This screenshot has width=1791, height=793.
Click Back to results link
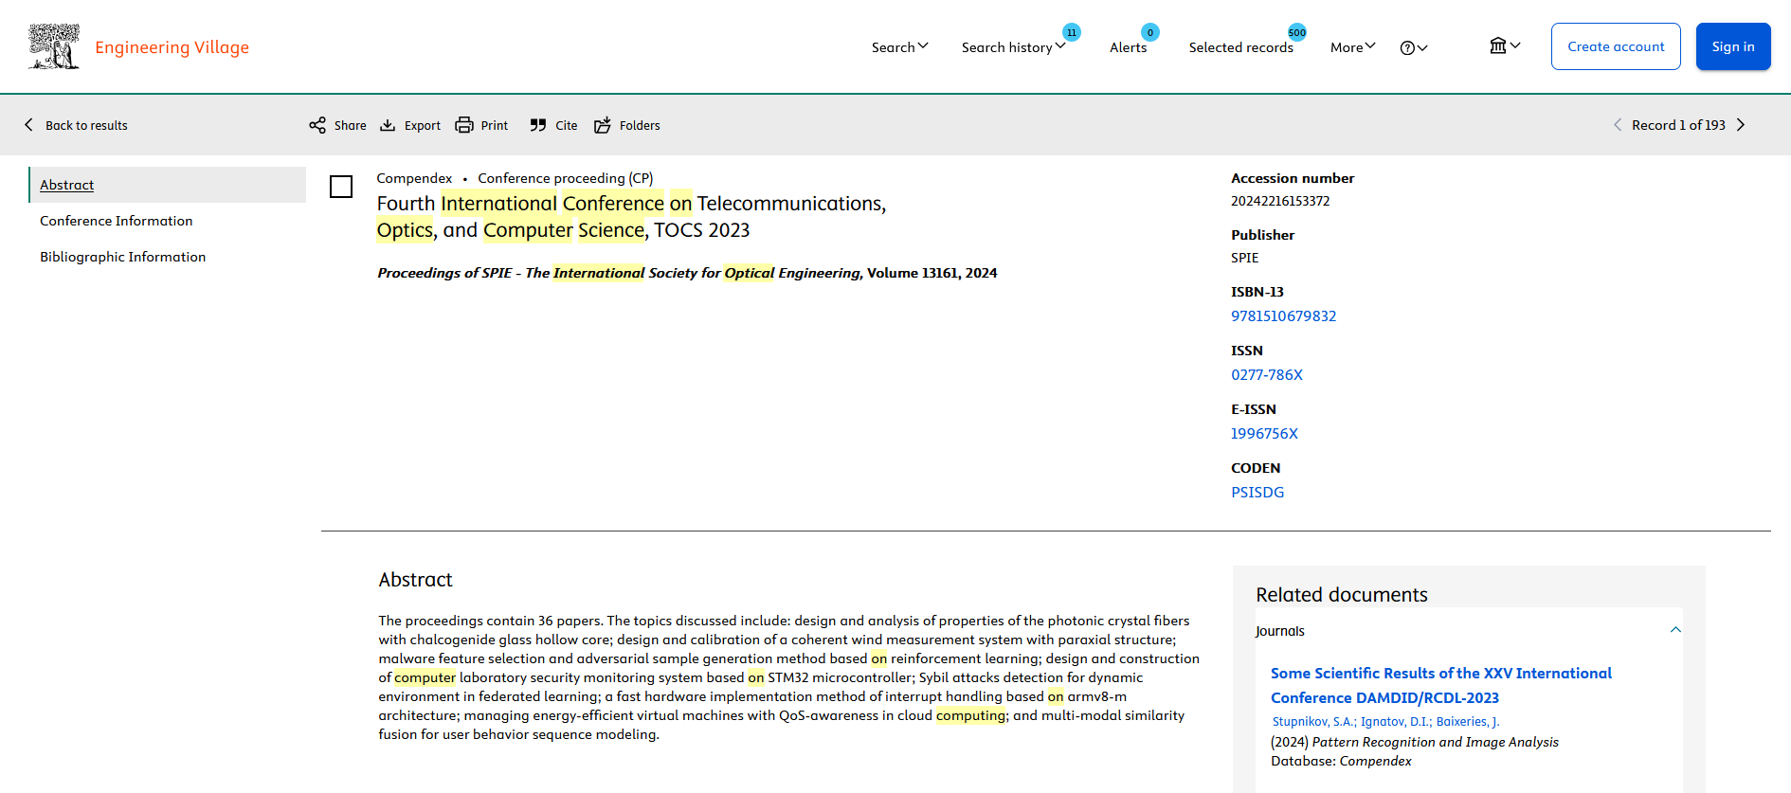click(x=86, y=125)
